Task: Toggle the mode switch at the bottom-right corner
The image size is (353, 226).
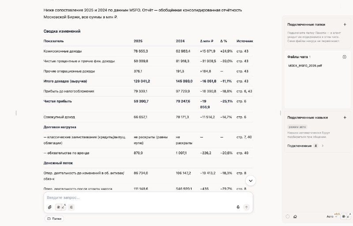Action: click(345, 216)
